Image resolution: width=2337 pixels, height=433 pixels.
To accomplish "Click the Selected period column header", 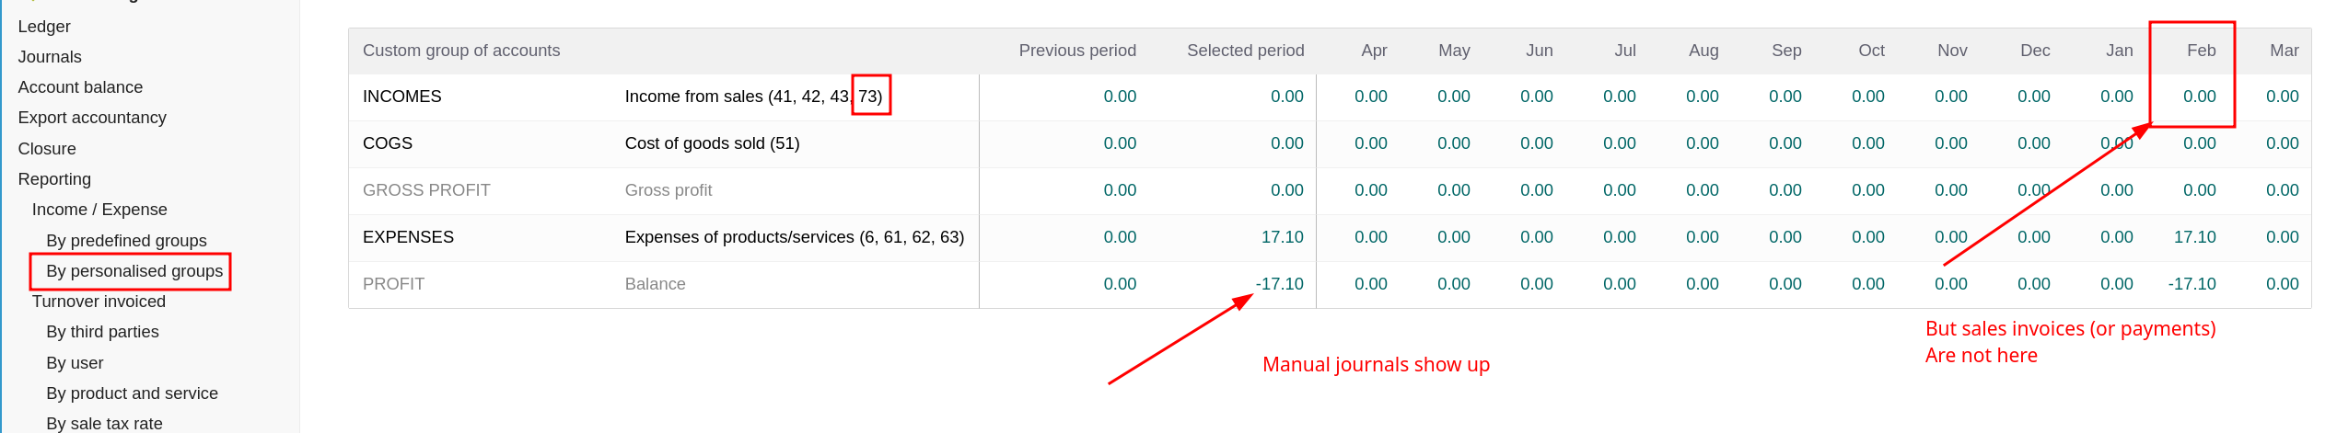I will click(1245, 51).
